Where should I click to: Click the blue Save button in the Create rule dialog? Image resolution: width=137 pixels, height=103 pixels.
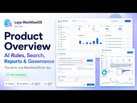coord(90,85)
